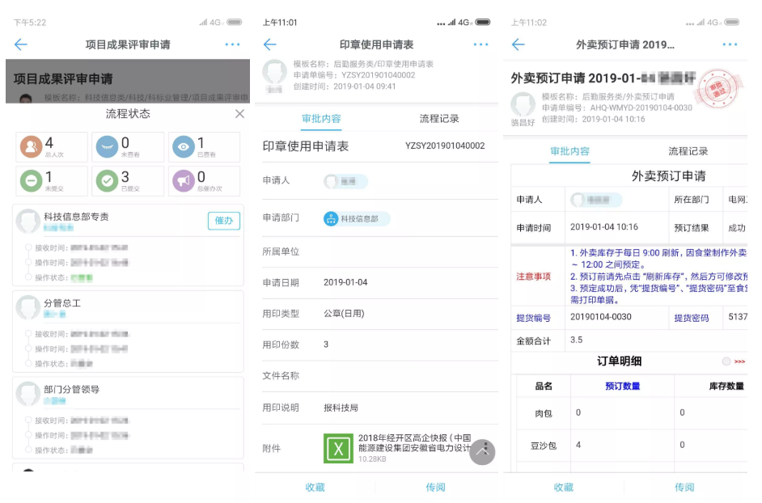Tap the floating scroll-to-top button
The image size is (762, 503).
(x=482, y=452)
